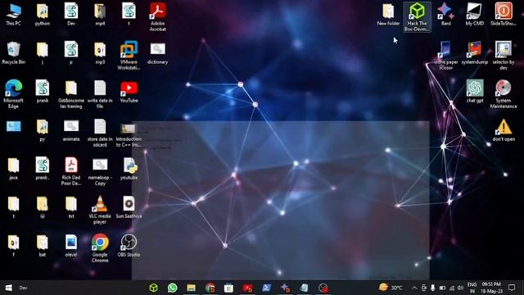Open the olevel image file
524x295 pixels.
tap(71, 246)
